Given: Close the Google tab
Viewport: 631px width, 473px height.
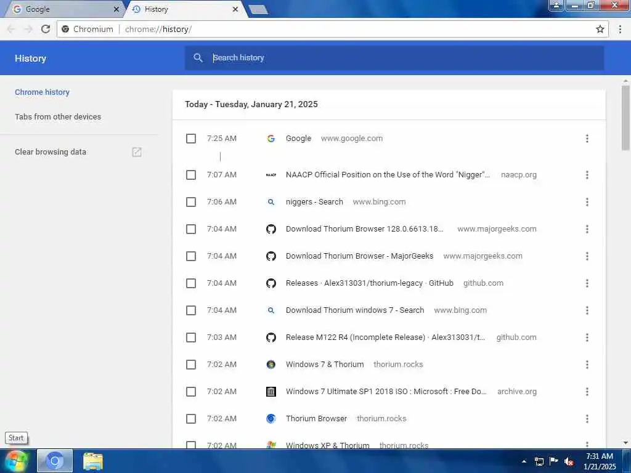Looking at the screenshot, I should pos(116,9).
